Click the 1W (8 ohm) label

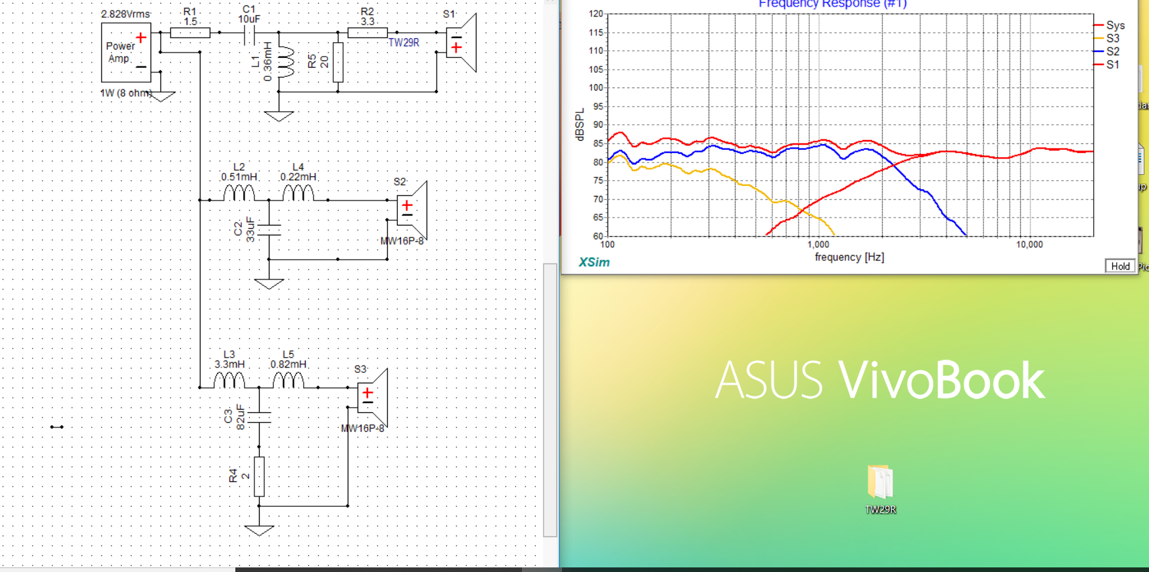pyautogui.click(x=126, y=93)
